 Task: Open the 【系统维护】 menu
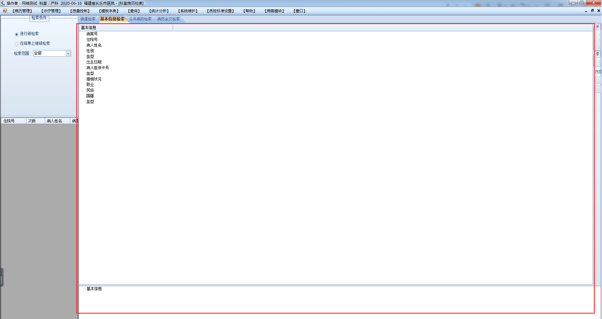188,11
